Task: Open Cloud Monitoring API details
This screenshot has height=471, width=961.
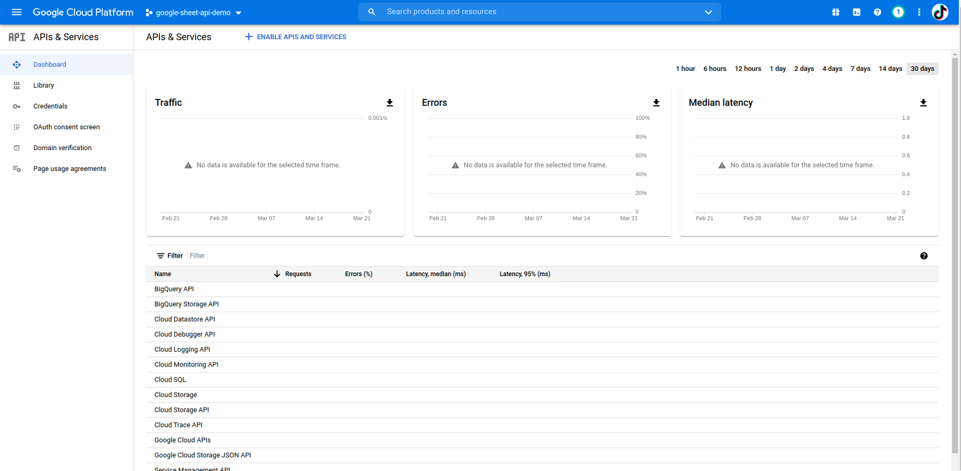Action: pyautogui.click(x=186, y=365)
